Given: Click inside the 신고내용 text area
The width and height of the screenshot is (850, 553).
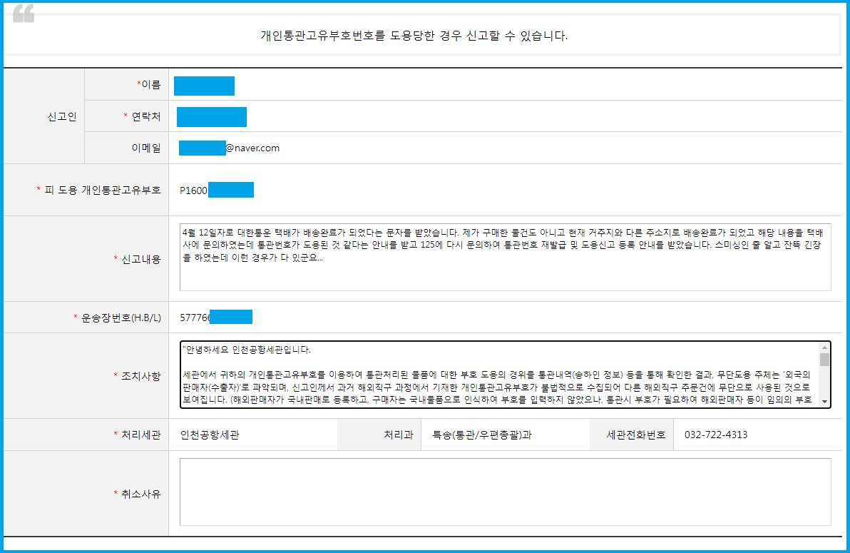Looking at the screenshot, I should pos(499,257).
